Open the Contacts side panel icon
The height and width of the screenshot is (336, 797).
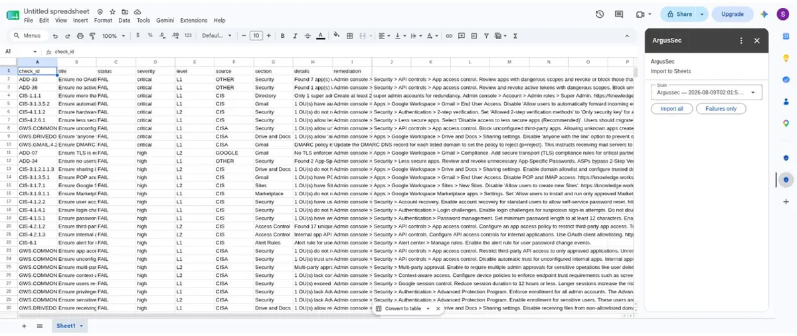coord(786,102)
